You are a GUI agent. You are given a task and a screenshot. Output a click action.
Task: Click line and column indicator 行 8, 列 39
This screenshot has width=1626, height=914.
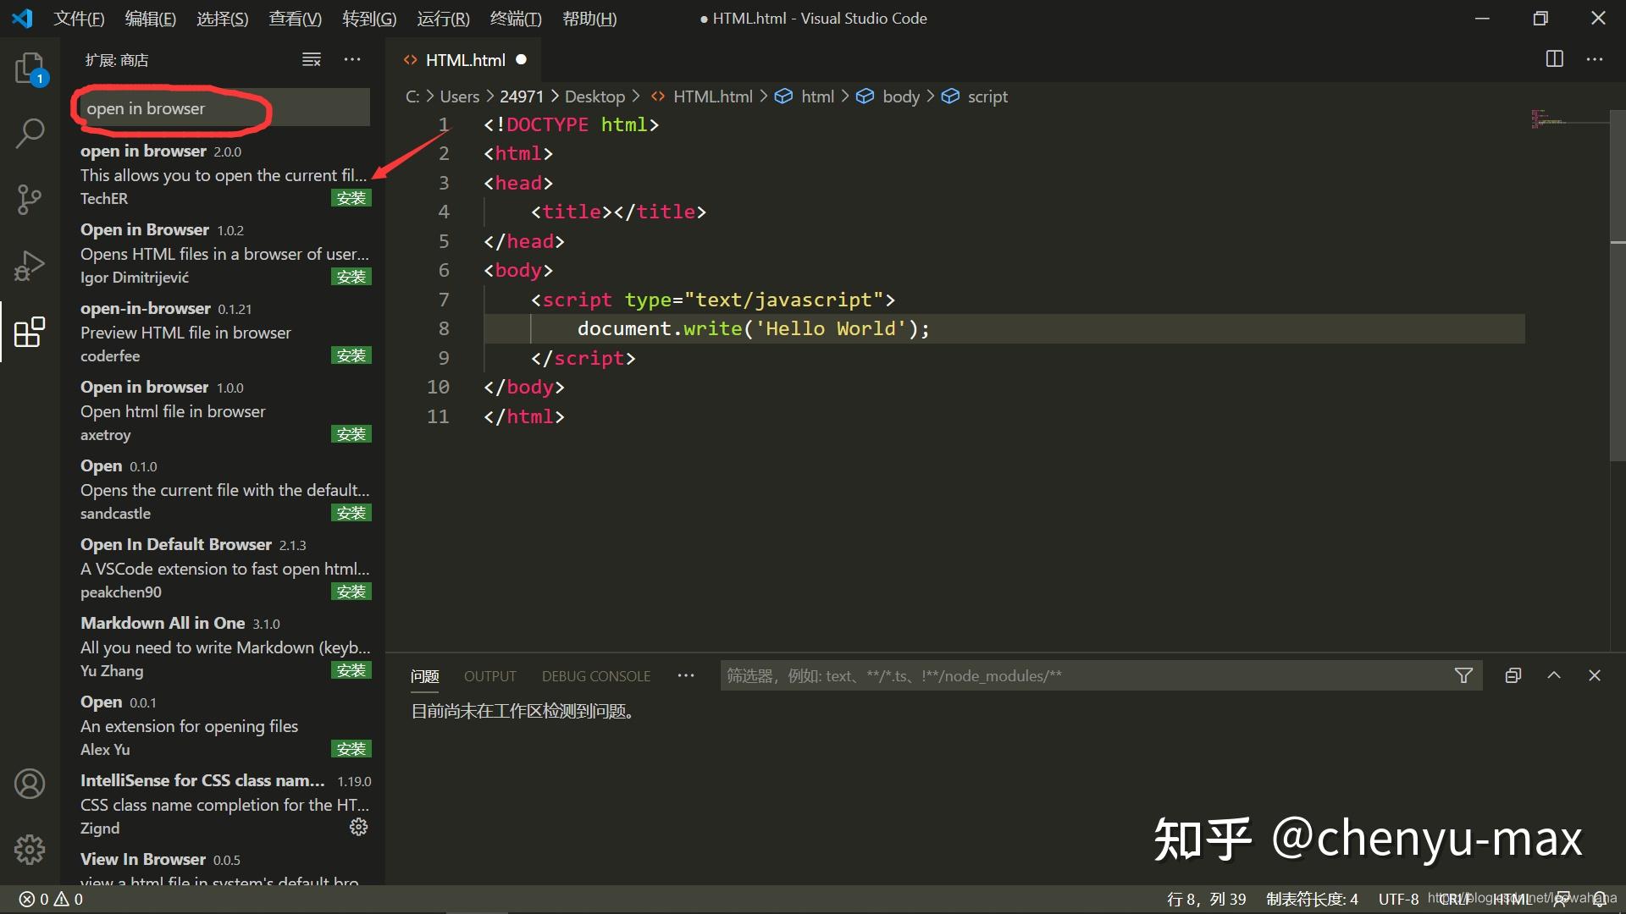point(1206,900)
